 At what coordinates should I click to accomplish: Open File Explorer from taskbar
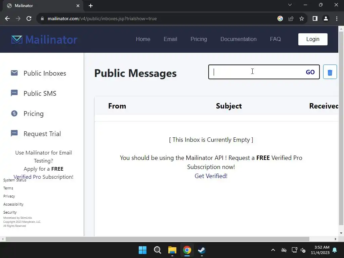[172, 250]
